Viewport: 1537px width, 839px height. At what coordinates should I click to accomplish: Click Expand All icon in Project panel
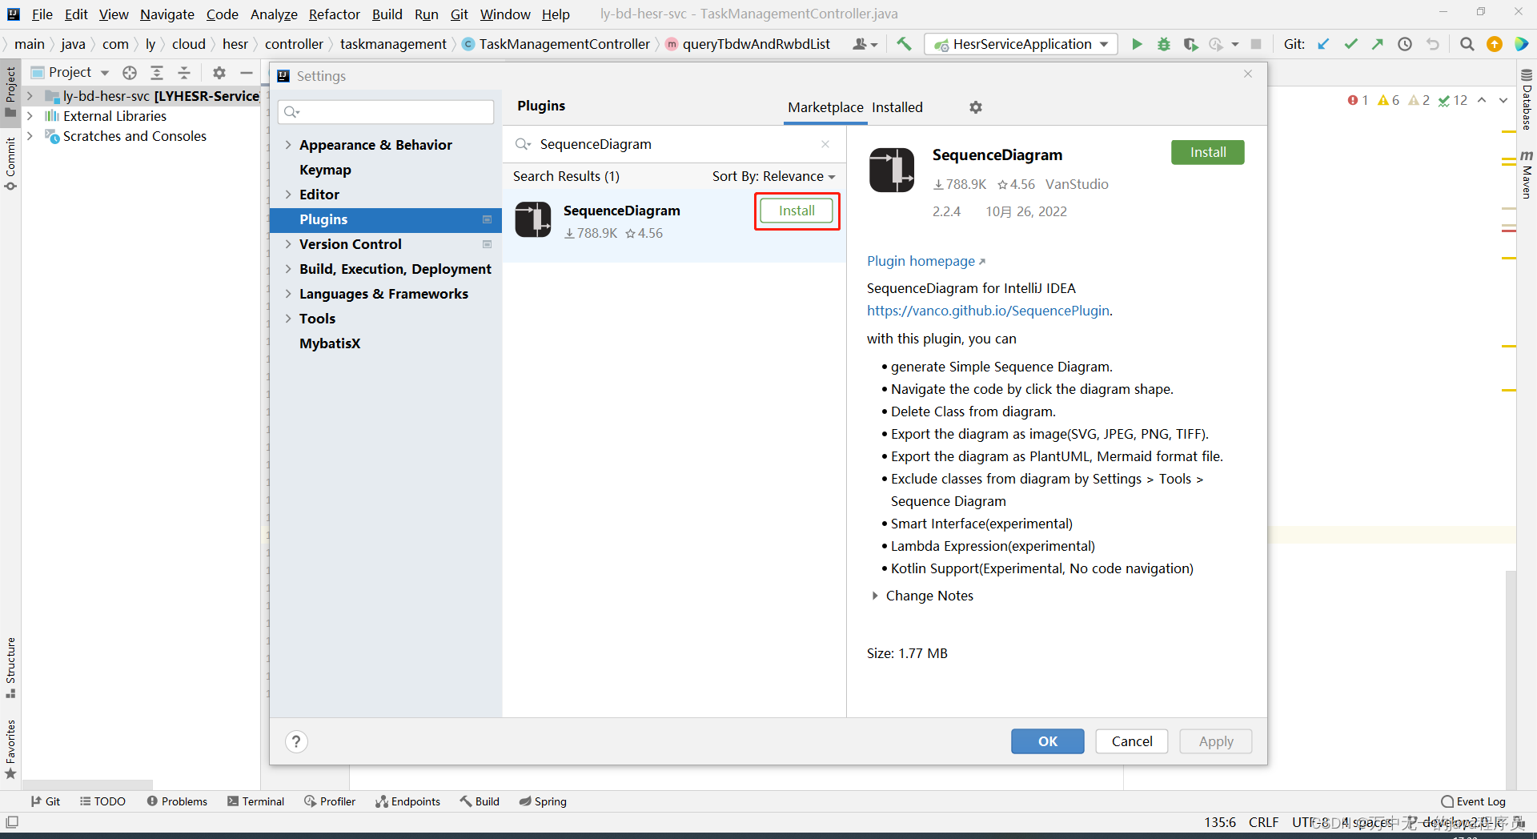(x=157, y=73)
